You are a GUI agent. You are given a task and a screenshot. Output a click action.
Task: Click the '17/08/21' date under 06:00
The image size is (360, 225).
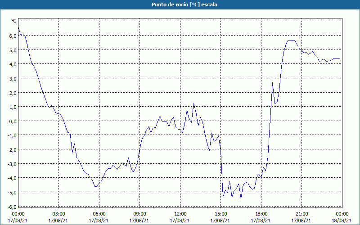point(99,220)
